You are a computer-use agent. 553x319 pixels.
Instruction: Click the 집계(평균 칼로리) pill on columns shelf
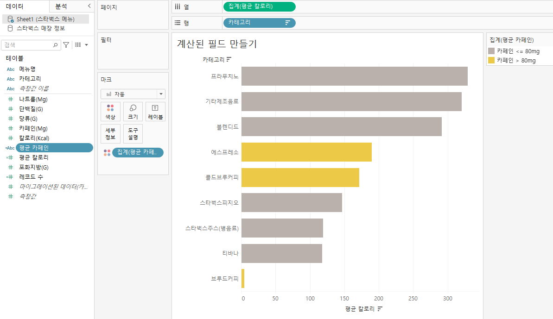[x=259, y=6]
